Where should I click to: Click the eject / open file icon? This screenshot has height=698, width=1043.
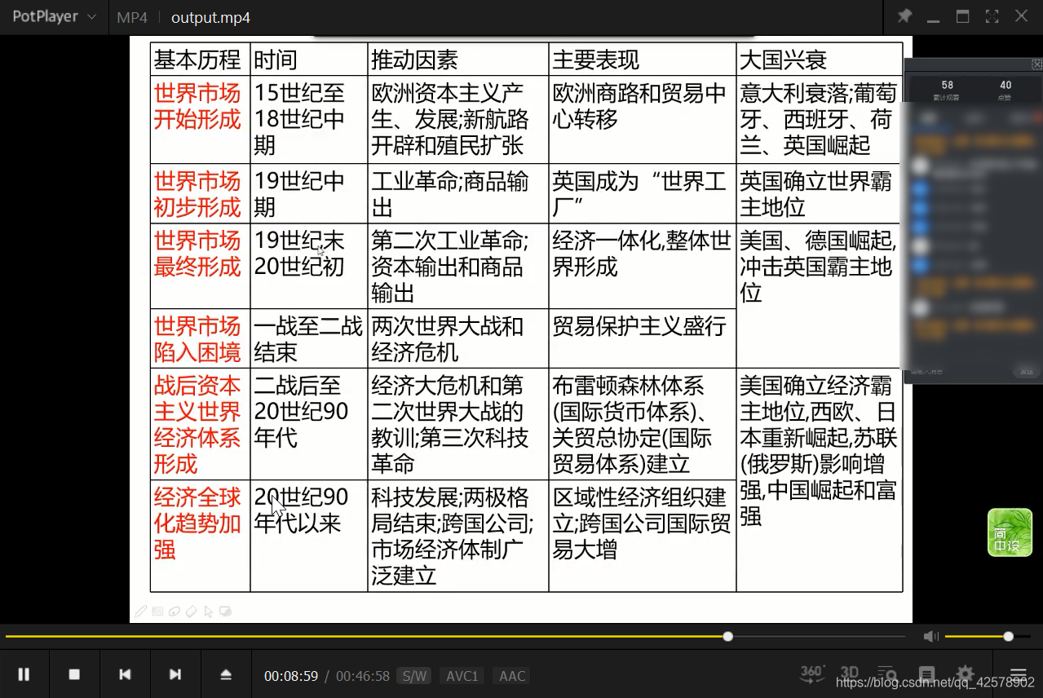[226, 674]
